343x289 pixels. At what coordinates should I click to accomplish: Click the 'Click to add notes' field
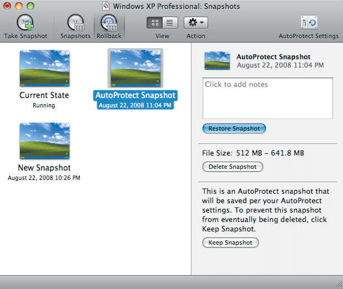(x=268, y=98)
